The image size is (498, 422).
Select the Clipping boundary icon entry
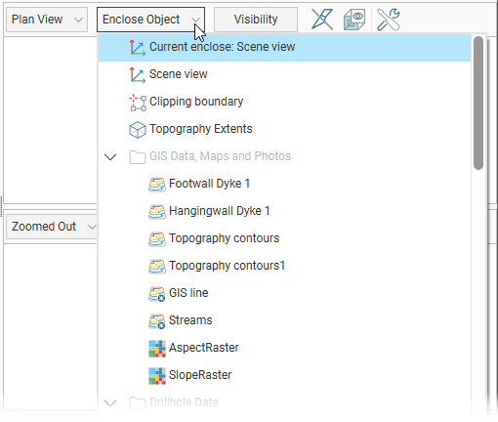[138, 103]
